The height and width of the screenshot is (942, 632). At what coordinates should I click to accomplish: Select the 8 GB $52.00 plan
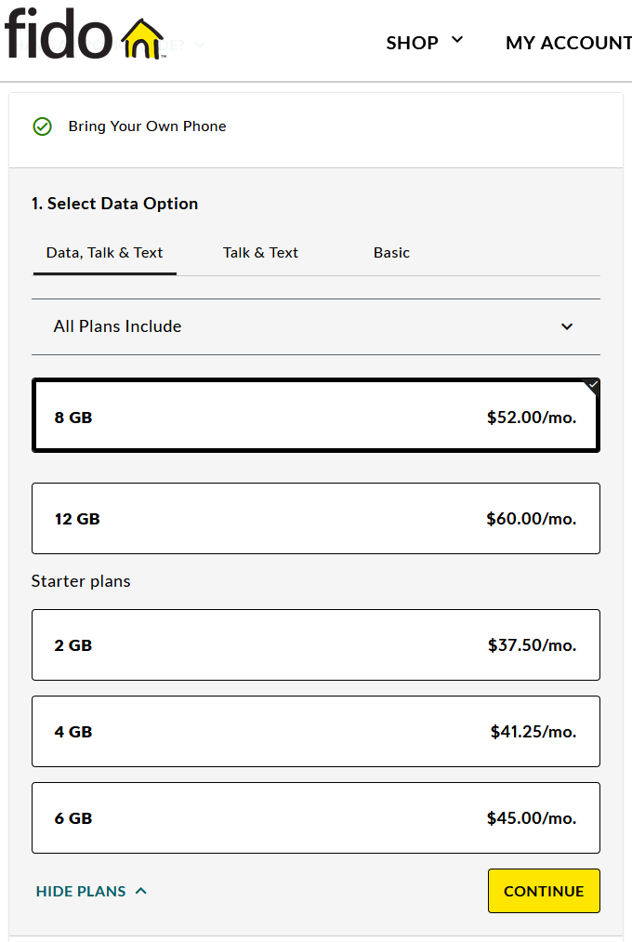pyautogui.click(x=315, y=418)
